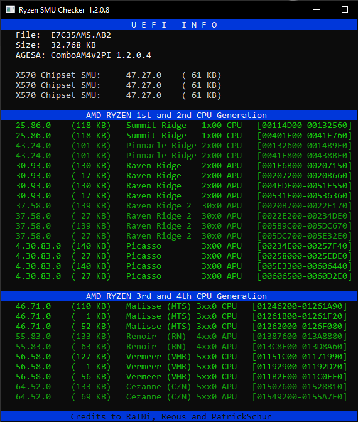Select address range [01507600-01528B10]
Image resolution: width=358 pixels, height=422 pixels.
[x=300, y=387]
